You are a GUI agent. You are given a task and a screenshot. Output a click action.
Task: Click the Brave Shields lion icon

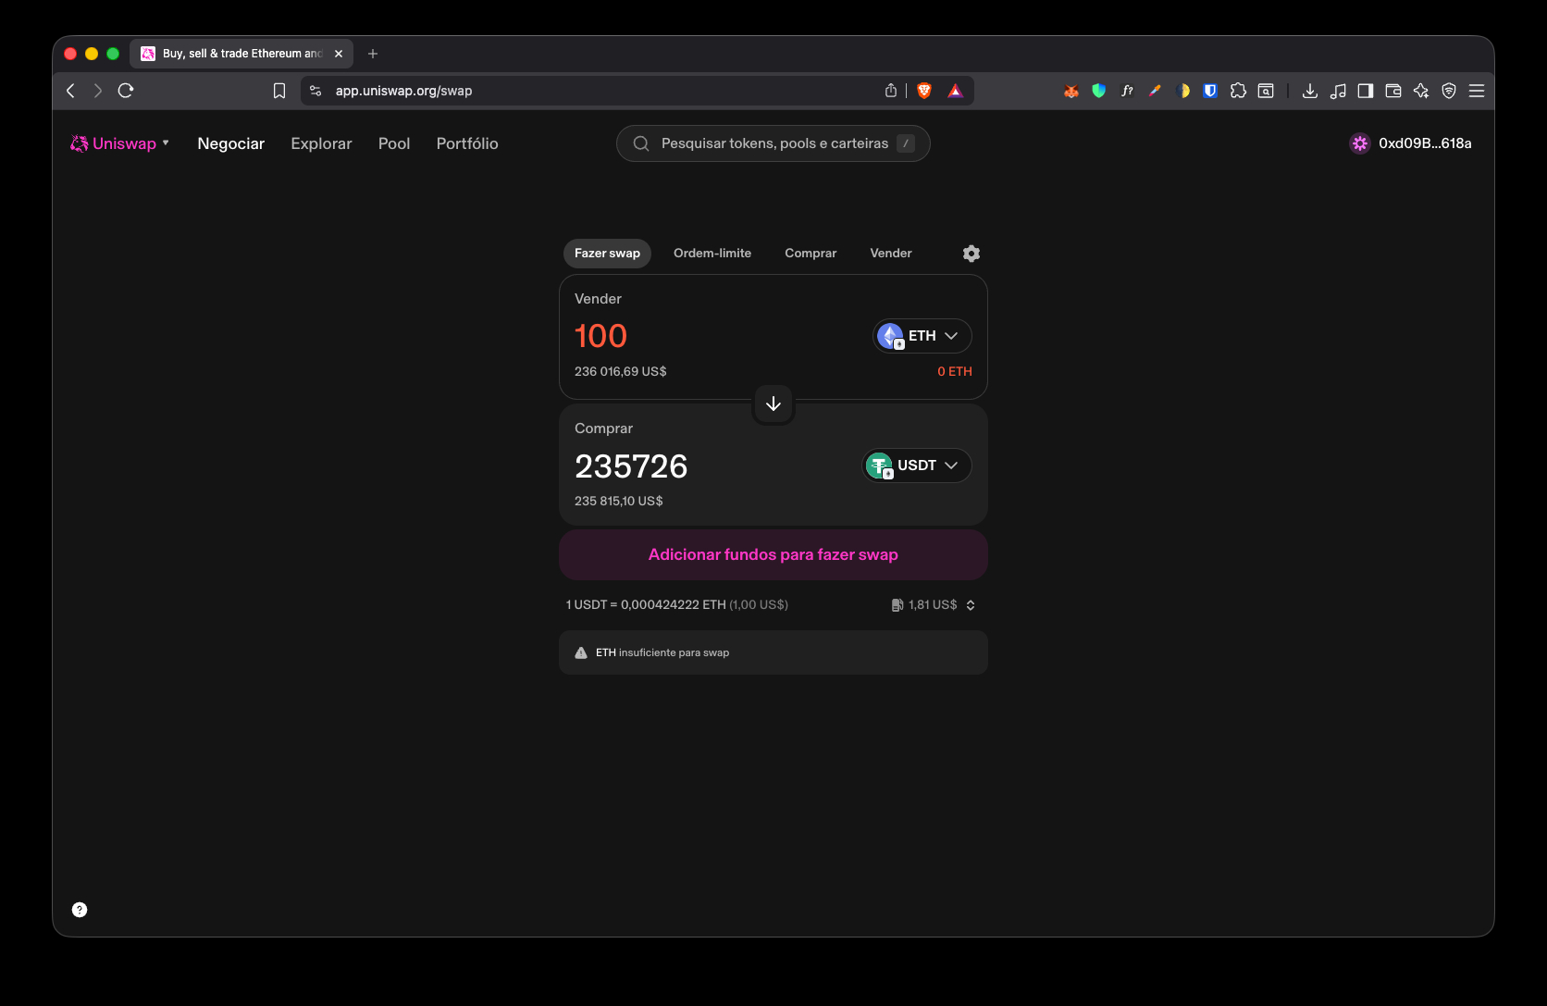924,91
